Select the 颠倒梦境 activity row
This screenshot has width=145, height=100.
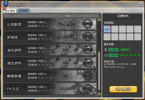50,76
